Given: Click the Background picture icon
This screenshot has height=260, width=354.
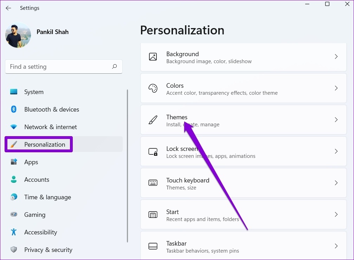Looking at the screenshot, I should coord(153,56).
